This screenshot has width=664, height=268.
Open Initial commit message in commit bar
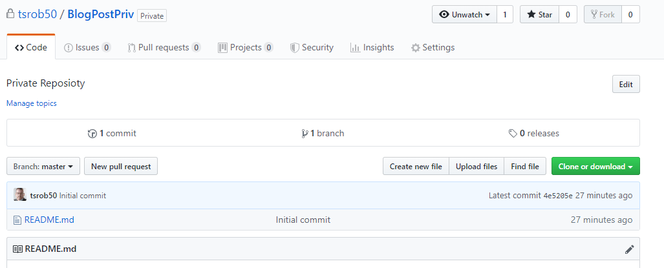[x=83, y=196]
